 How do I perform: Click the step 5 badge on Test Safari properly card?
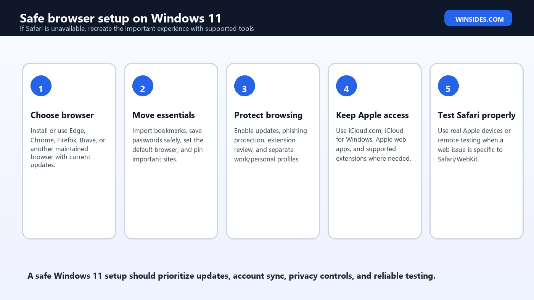point(448,86)
